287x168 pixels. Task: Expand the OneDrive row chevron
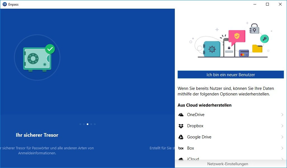pos(282,115)
